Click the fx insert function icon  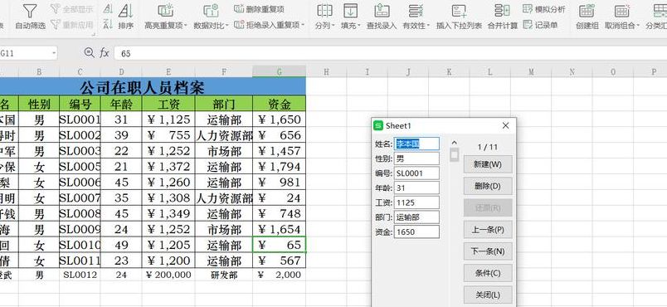(x=105, y=53)
